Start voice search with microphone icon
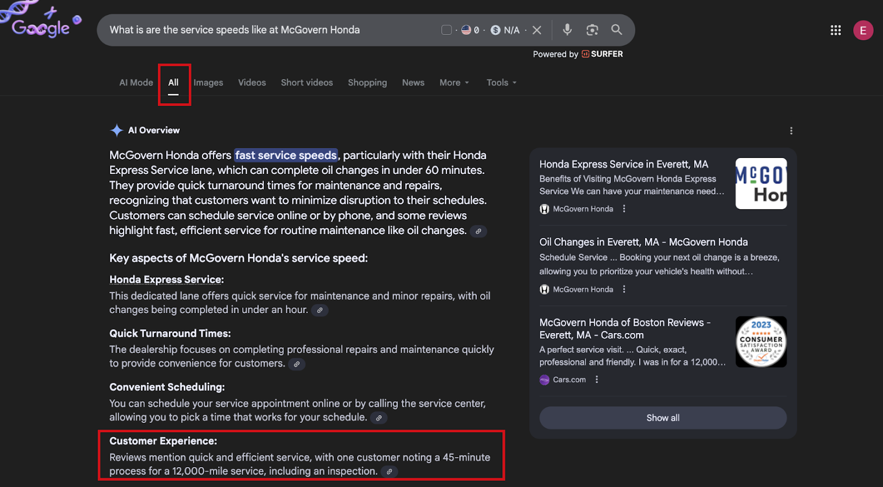 [x=567, y=30]
